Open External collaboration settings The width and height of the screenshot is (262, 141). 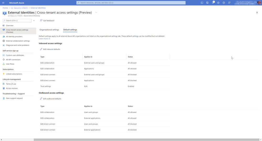[18, 41]
